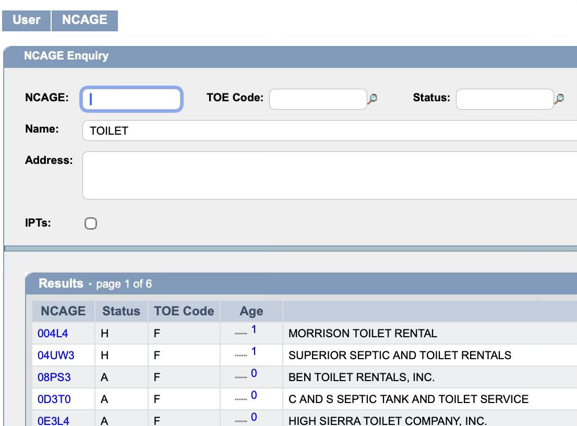Click the TOE Code column header
This screenshot has width=577, height=426.
(x=184, y=311)
